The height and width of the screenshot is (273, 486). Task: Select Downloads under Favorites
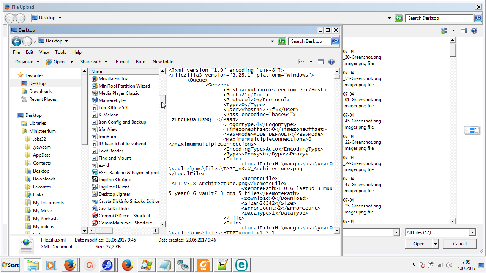(40, 91)
